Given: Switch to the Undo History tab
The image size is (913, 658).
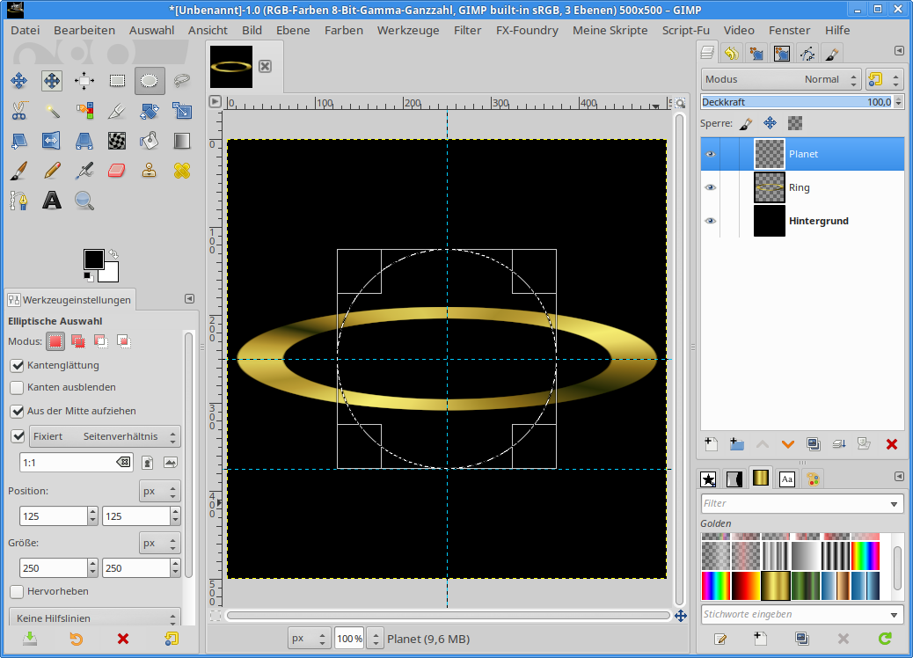Looking at the screenshot, I should (x=731, y=54).
